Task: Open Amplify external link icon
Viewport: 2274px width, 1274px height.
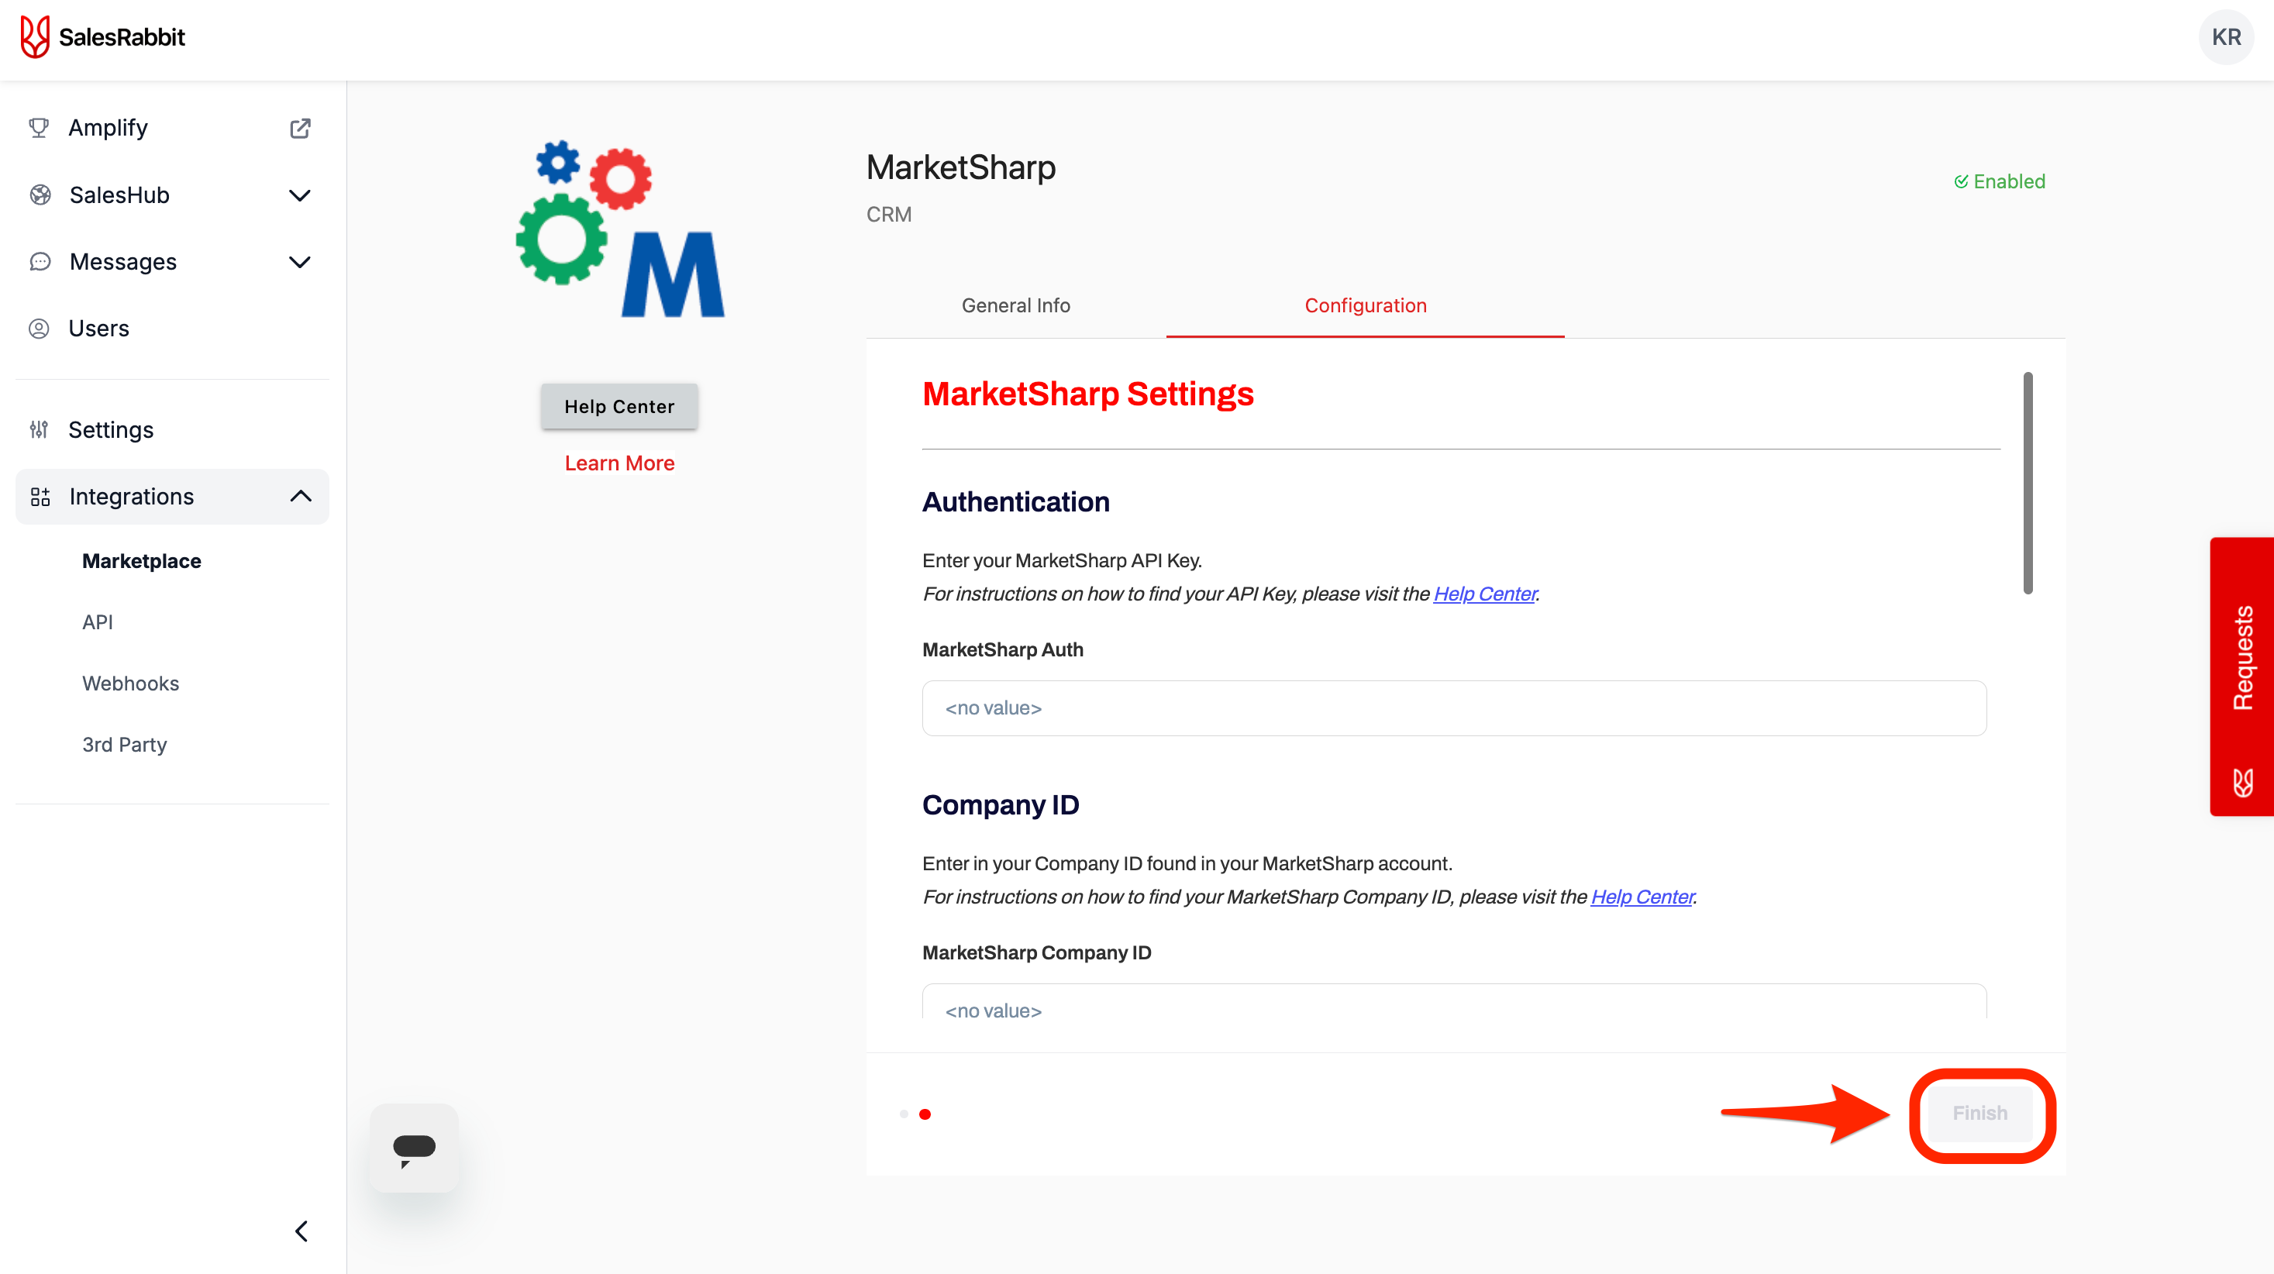Action: (x=300, y=128)
